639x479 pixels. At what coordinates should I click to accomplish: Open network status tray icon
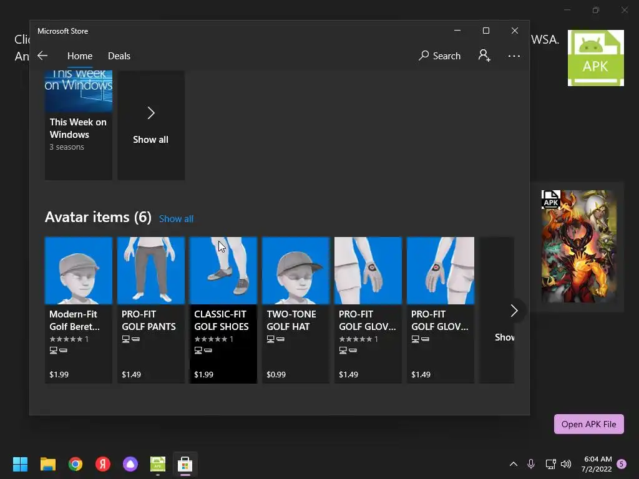(550, 464)
